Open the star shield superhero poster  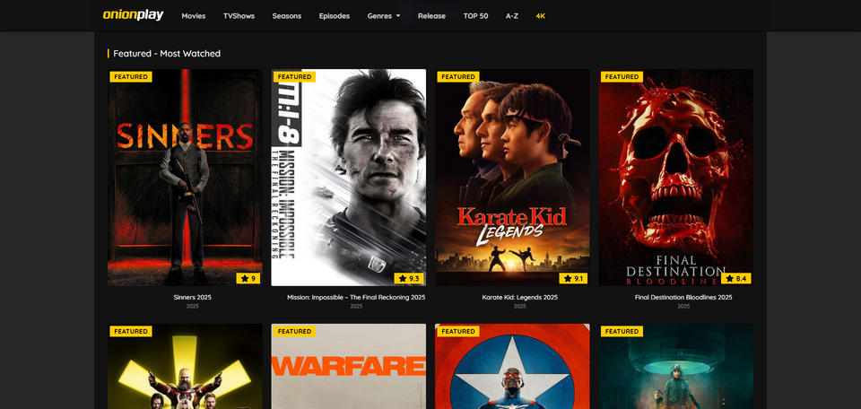[512, 366]
